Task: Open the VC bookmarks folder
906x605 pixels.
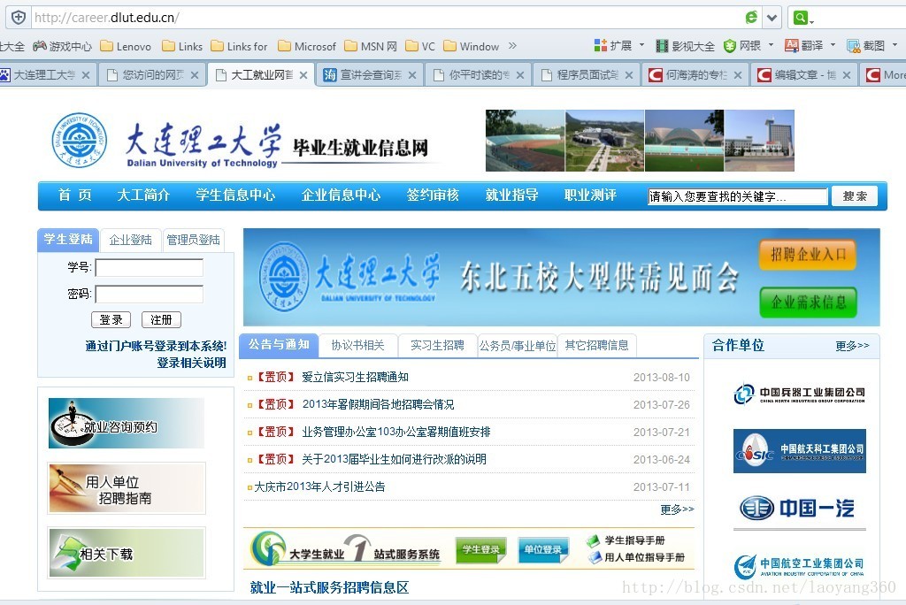Action: (x=420, y=46)
